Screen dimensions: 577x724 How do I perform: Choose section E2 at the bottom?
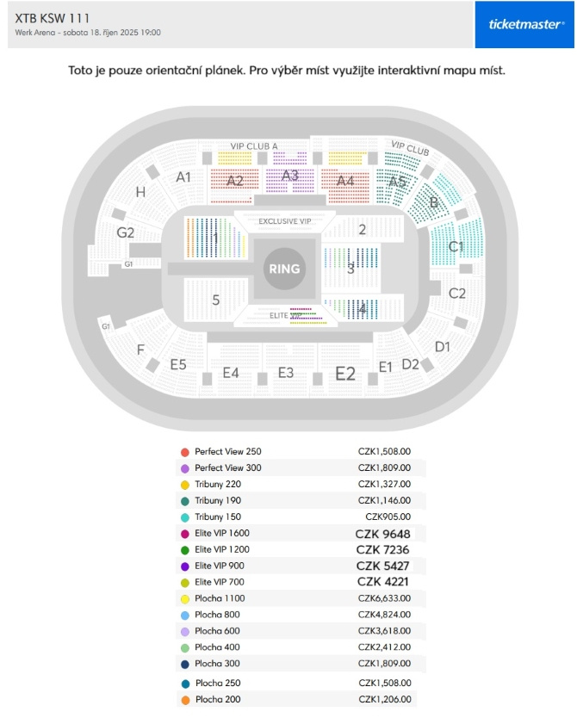(345, 373)
